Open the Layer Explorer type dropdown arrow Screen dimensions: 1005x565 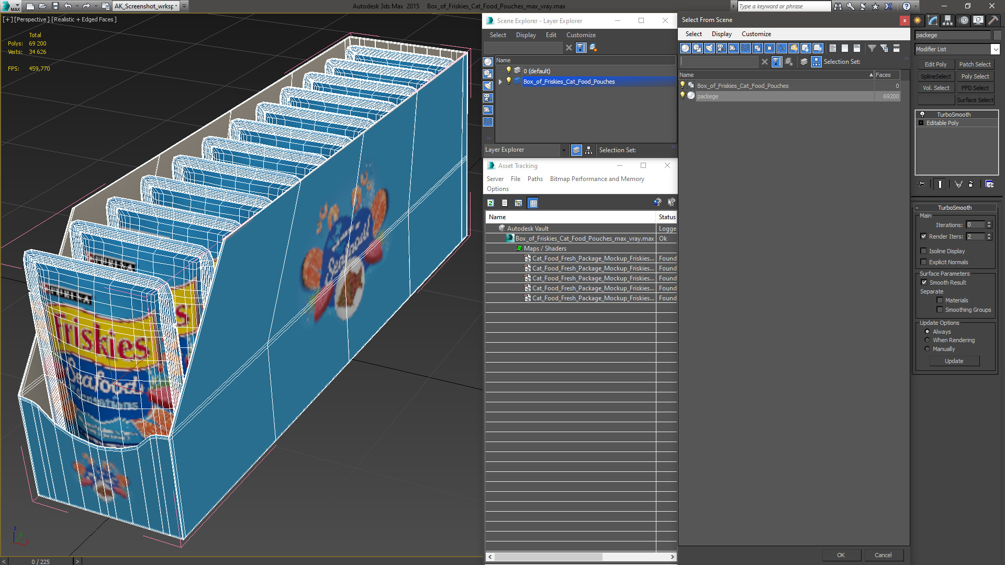point(564,150)
